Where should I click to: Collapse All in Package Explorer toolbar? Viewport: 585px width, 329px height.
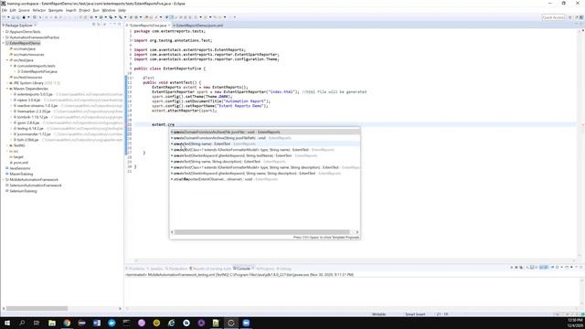tap(93, 25)
